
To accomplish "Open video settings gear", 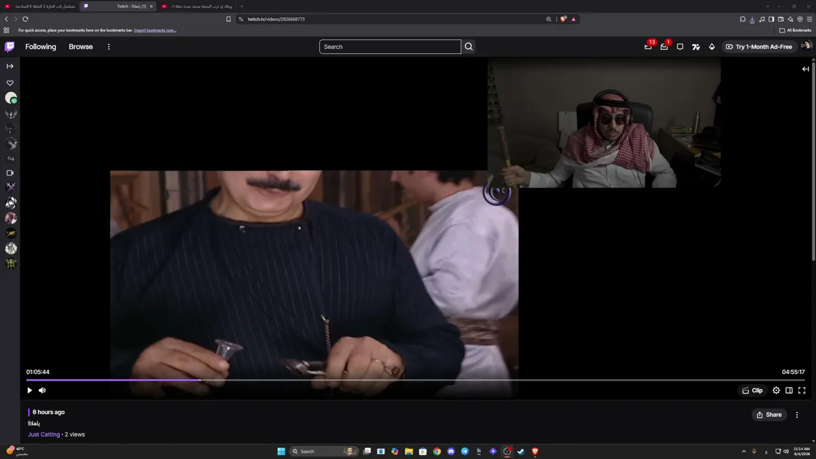I will pyautogui.click(x=776, y=390).
